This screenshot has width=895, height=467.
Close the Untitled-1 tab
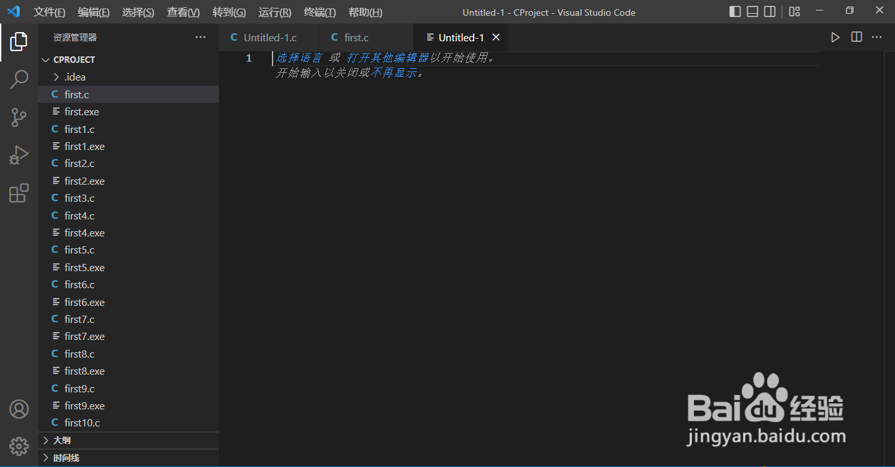(496, 37)
